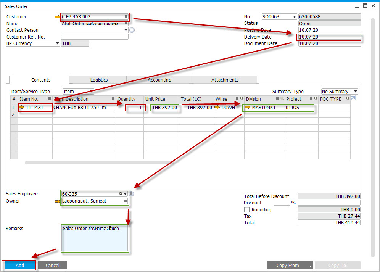380x272 pixels.
Task: Click the Discount percent input field
Action: (282, 203)
